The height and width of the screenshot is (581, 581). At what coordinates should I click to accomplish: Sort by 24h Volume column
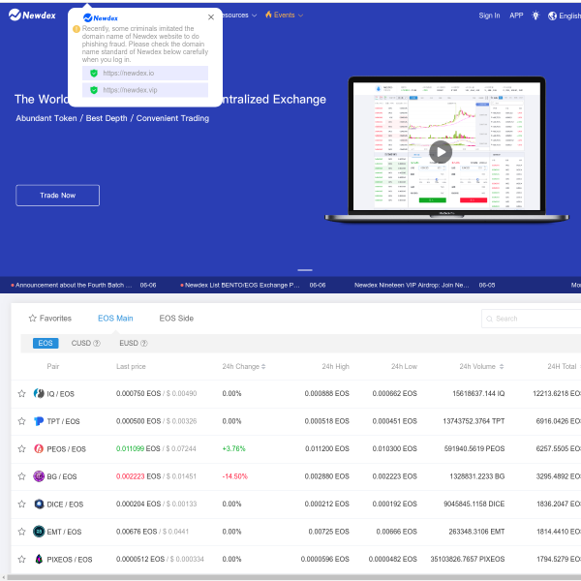(x=480, y=367)
